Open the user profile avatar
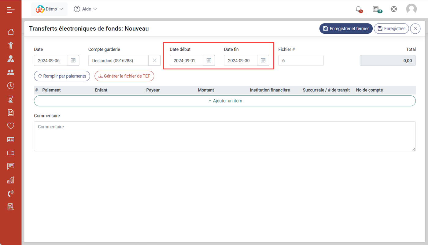The image size is (428, 245). (x=411, y=9)
